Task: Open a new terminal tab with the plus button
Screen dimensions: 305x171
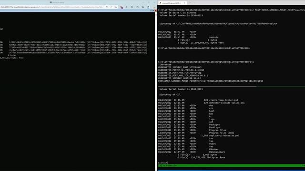Action: click(190, 3)
